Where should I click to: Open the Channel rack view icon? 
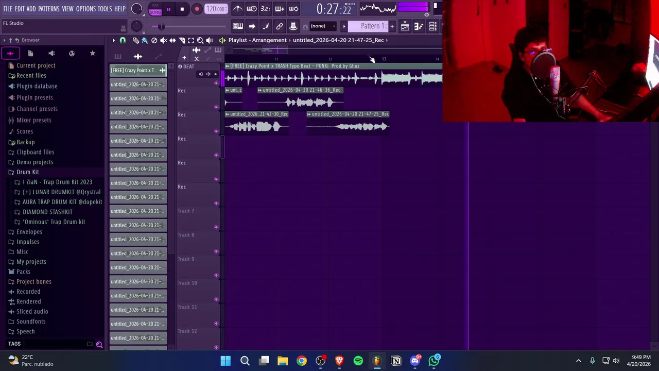432,26
